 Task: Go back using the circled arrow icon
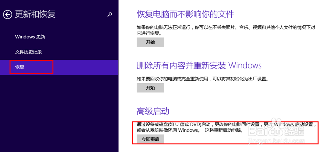click(7, 14)
